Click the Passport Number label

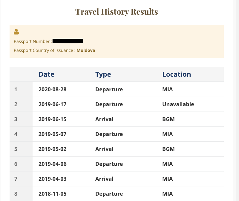(x=33, y=41)
